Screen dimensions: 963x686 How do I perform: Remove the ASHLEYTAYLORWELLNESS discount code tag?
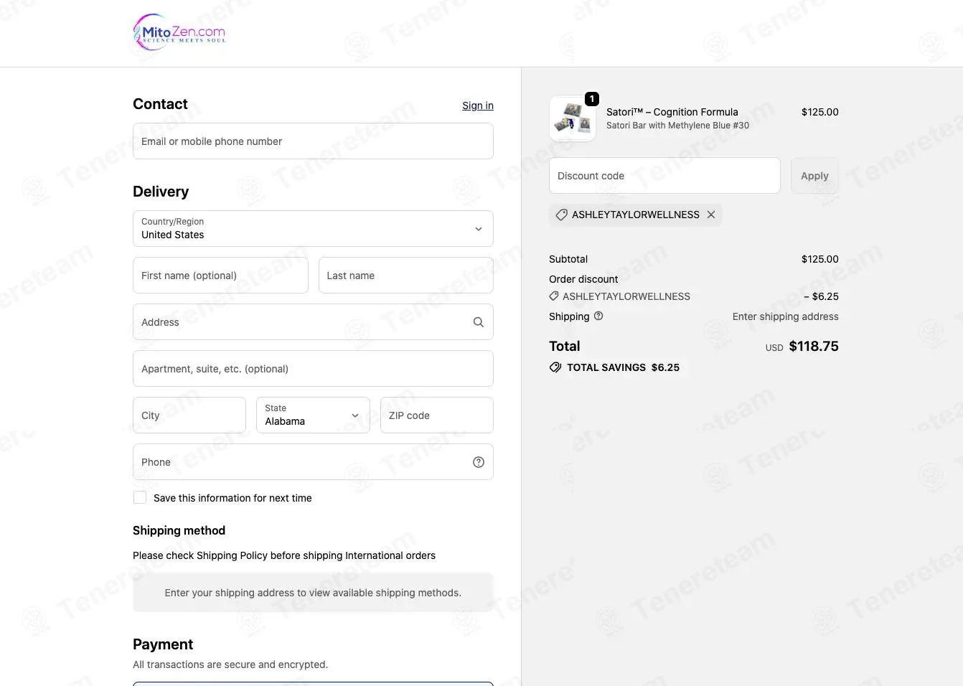click(x=711, y=215)
